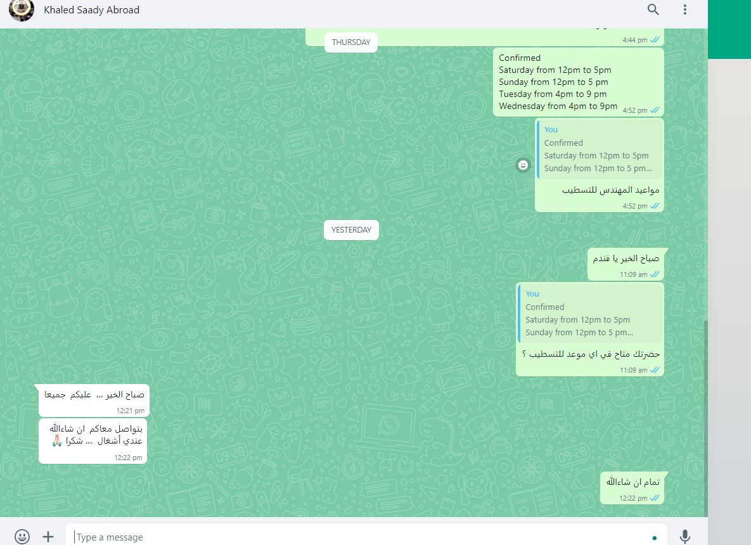Viewport: 751px width, 545px height.
Task: Click 'Tuesday from 4pm to 9 pm' line
Action: pyautogui.click(x=553, y=94)
